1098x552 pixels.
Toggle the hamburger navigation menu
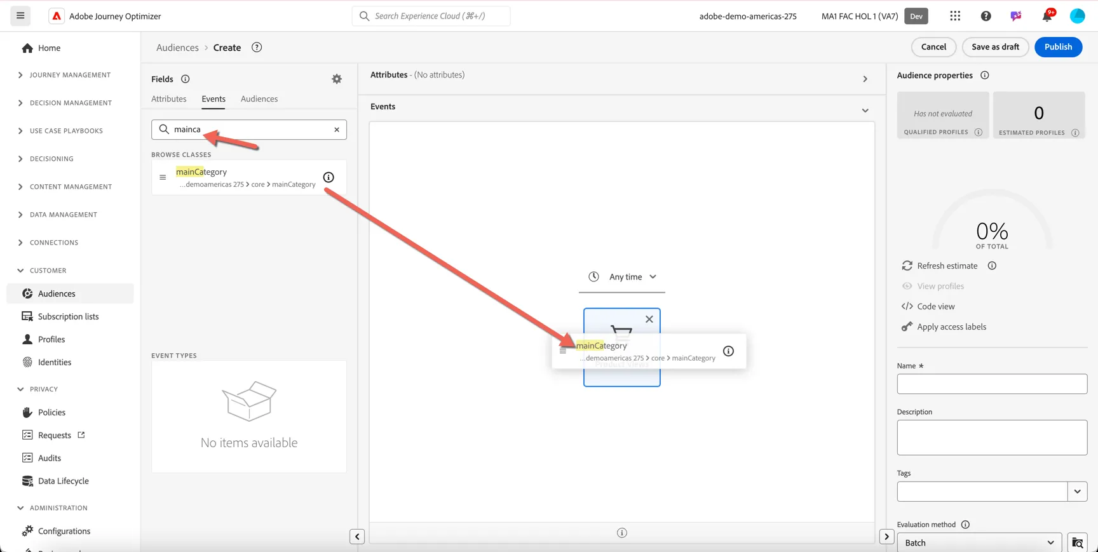pyautogui.click(x=20, y=16)
